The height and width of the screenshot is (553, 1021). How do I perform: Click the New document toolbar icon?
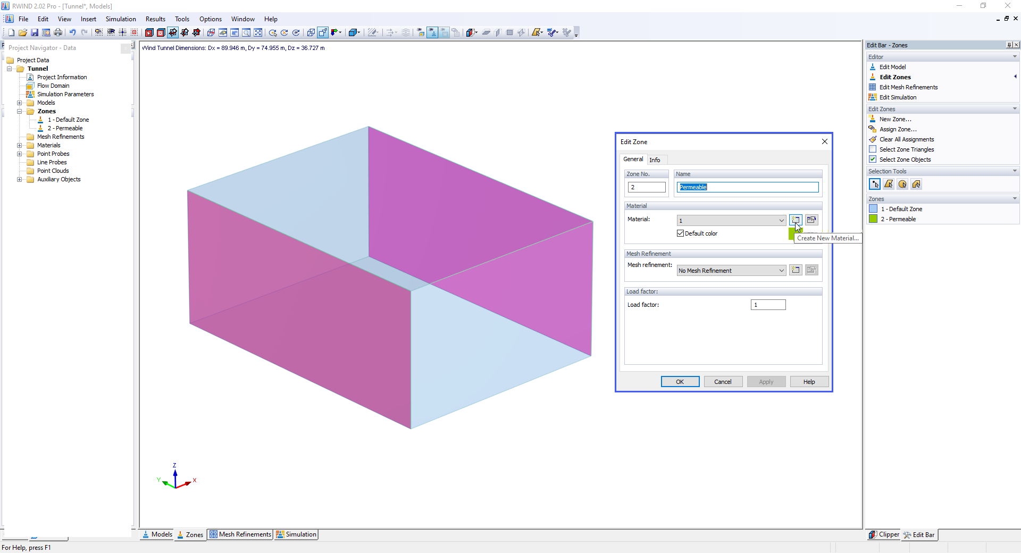11,32
